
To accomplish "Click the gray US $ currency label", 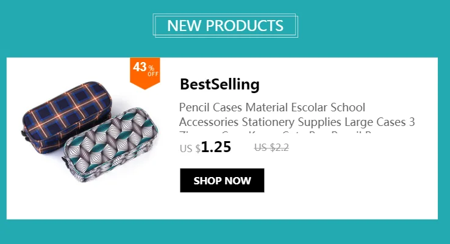I will [x=190, y=148].
